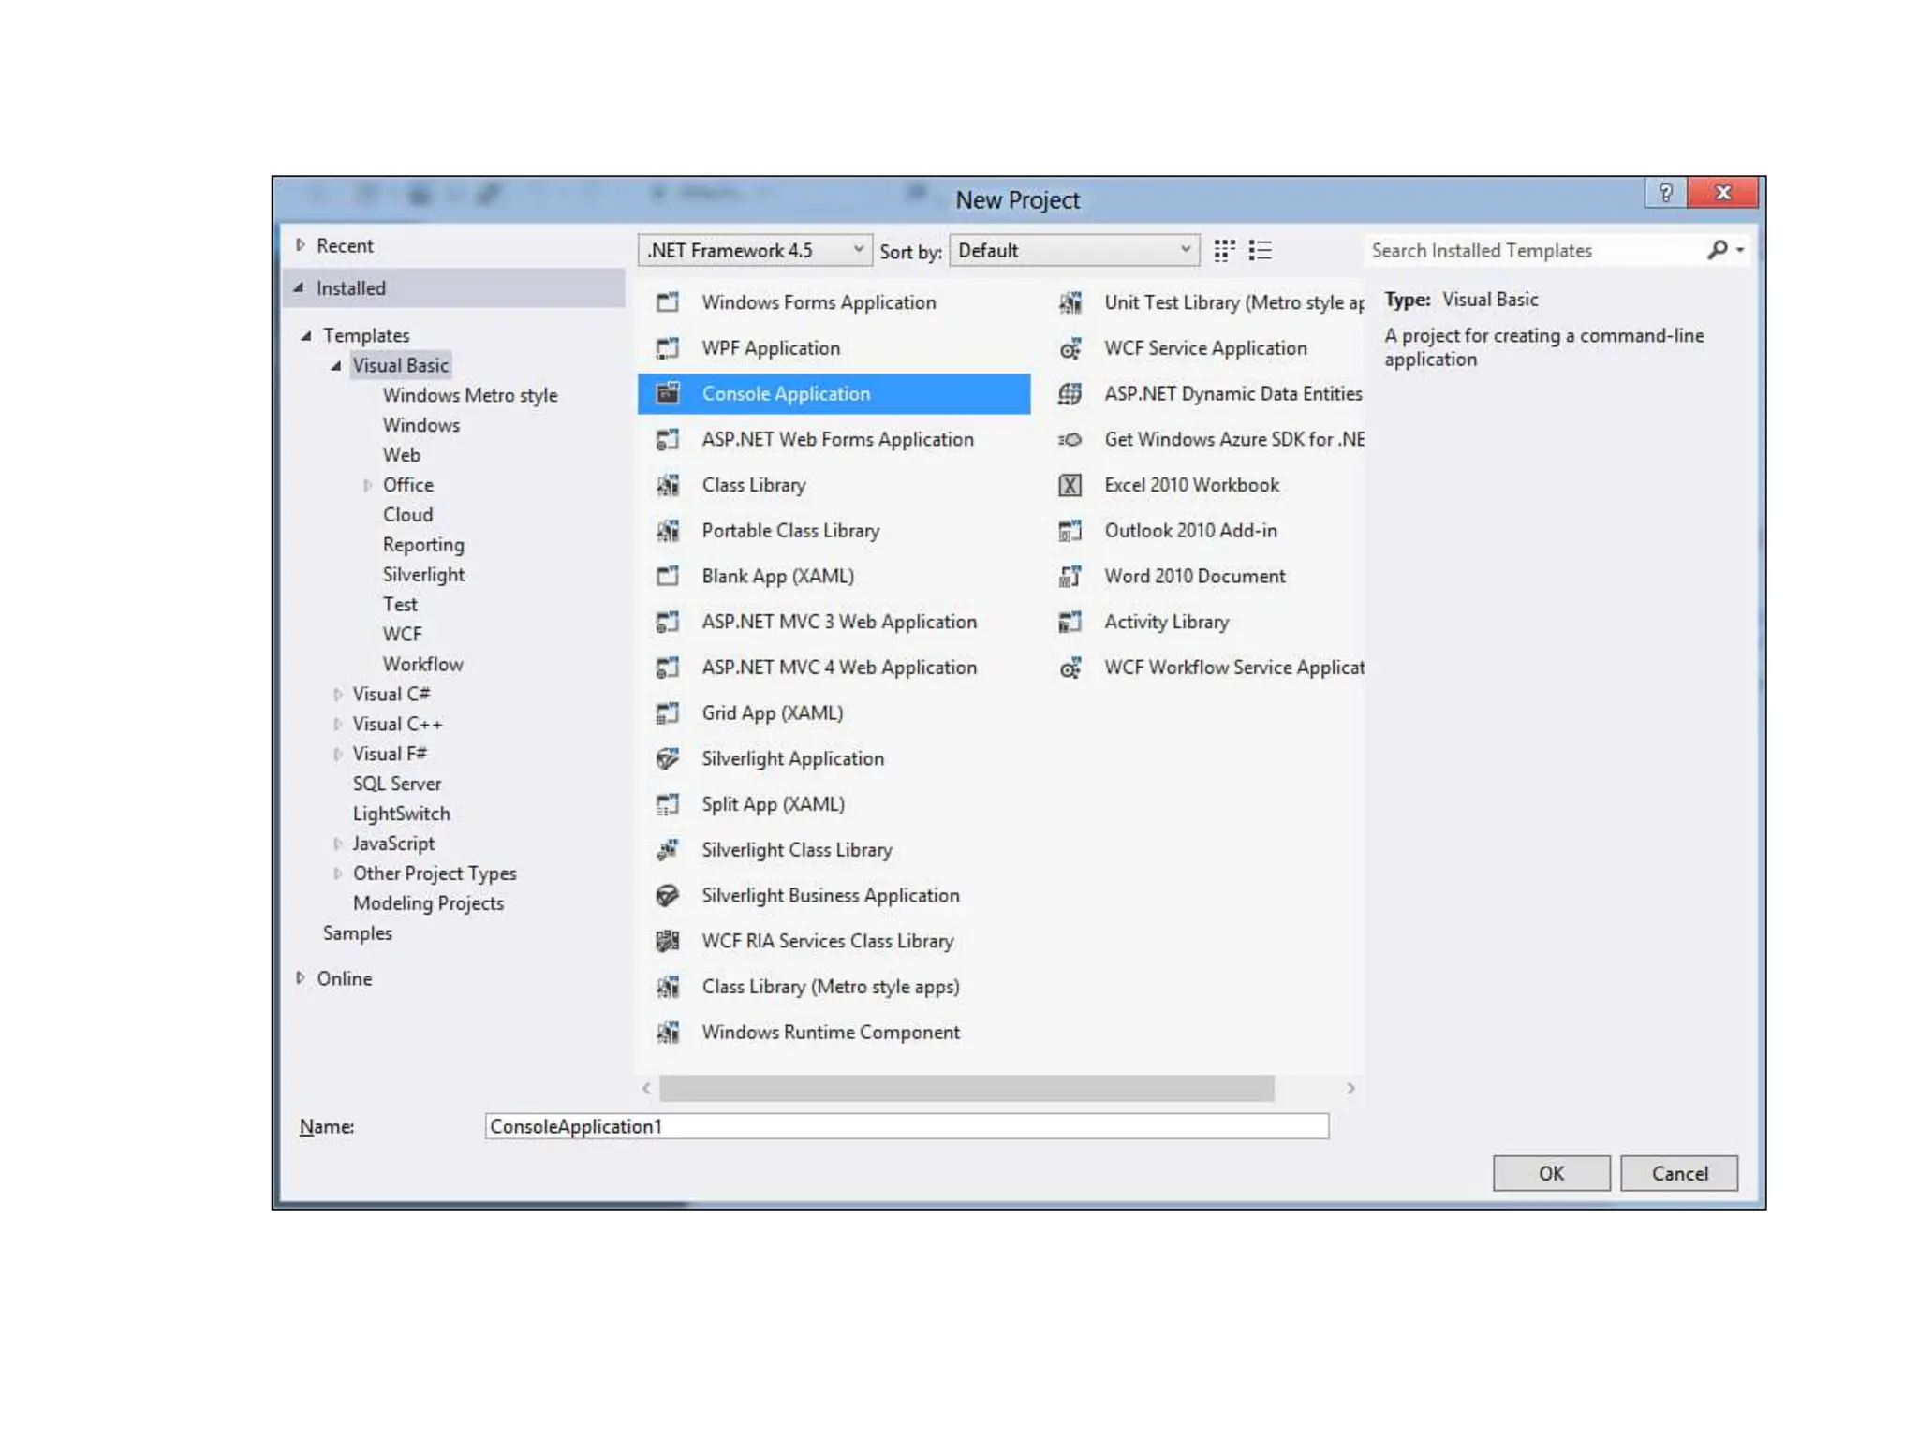1918x1438 pixels.
Task: Click the Class Library template icon
Action: [x=667, y=485]
